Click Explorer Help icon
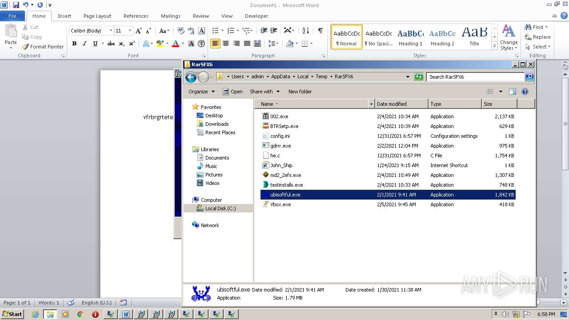This screenshot has height=320, width=569. (525, 92)
